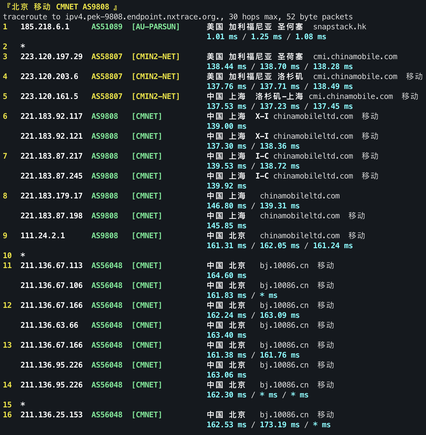Select latency 137.30 ms

point(227,146)
